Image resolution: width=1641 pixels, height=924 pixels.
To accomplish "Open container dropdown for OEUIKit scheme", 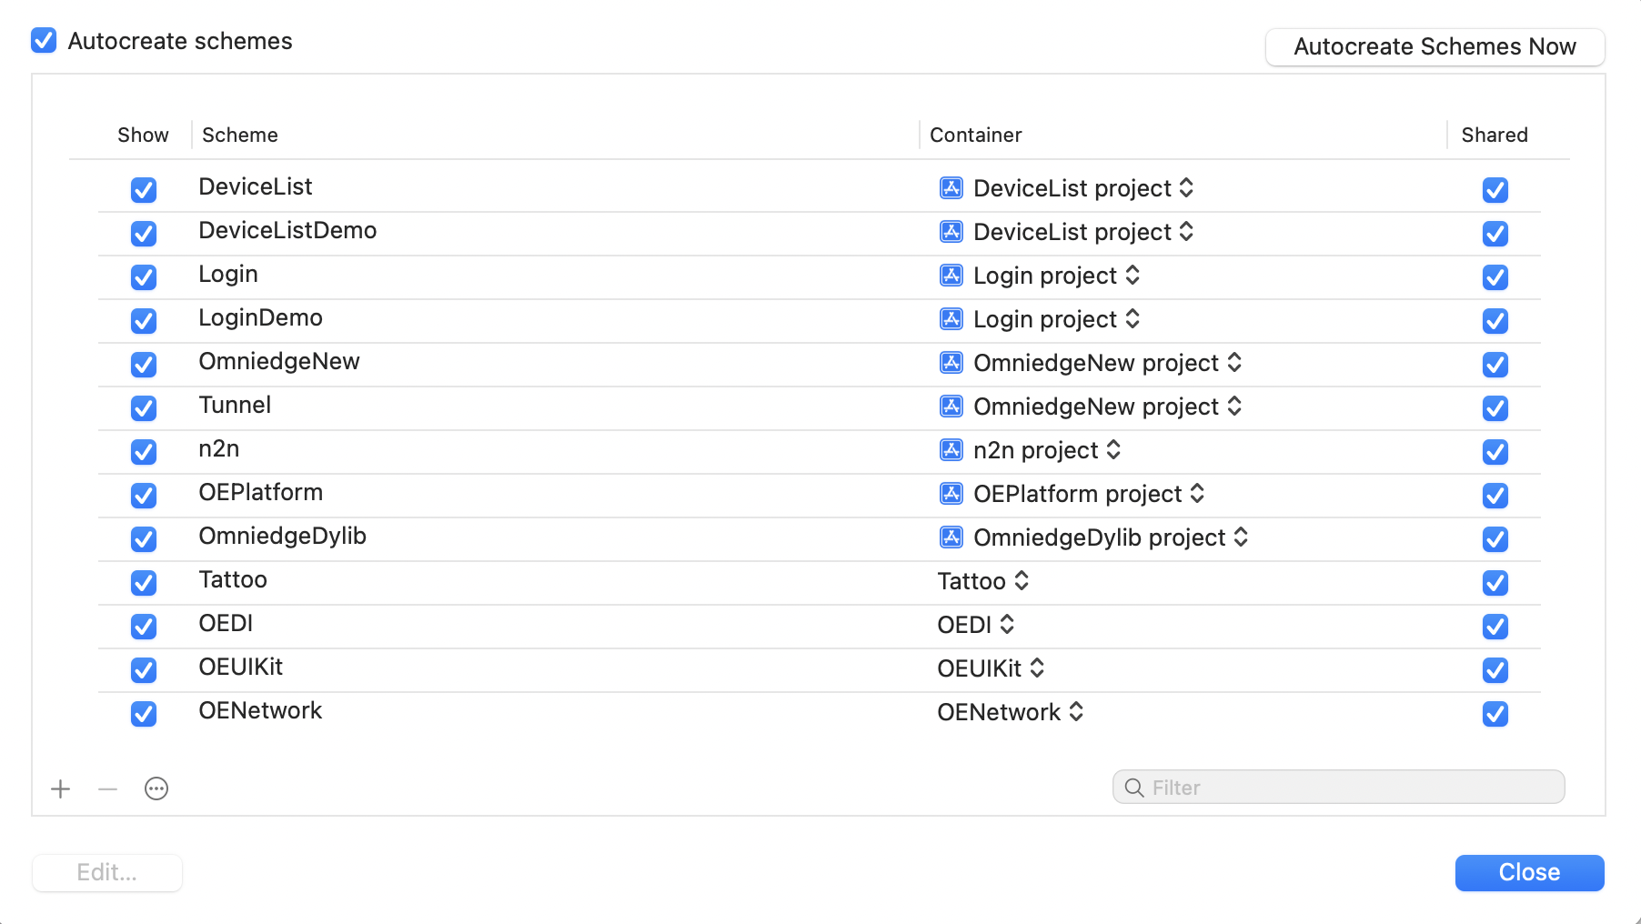I will click(x=991, y=668).
